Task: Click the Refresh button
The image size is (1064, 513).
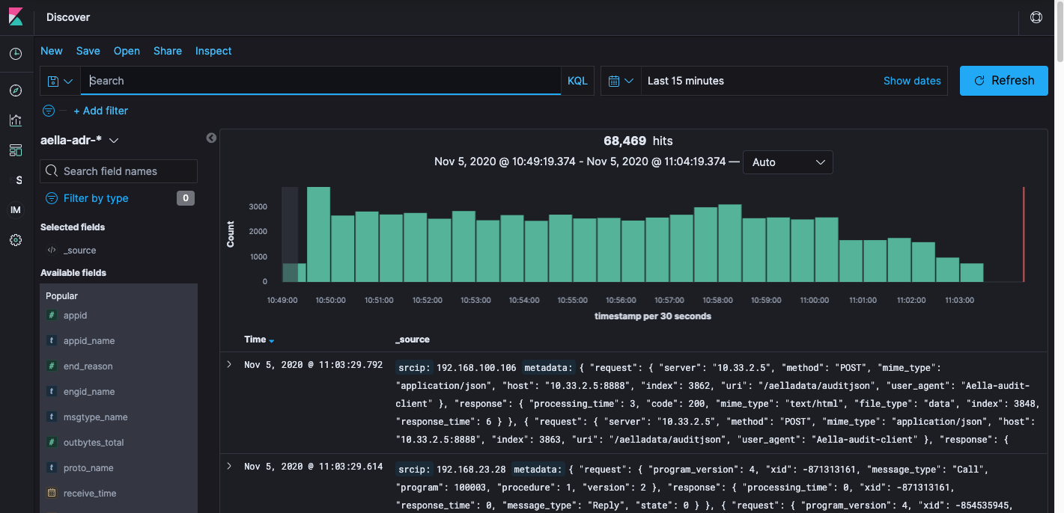Action: tap(1003, 81)
